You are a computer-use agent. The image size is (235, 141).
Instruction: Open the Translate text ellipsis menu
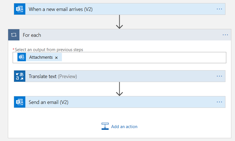[x=219, y=76]
